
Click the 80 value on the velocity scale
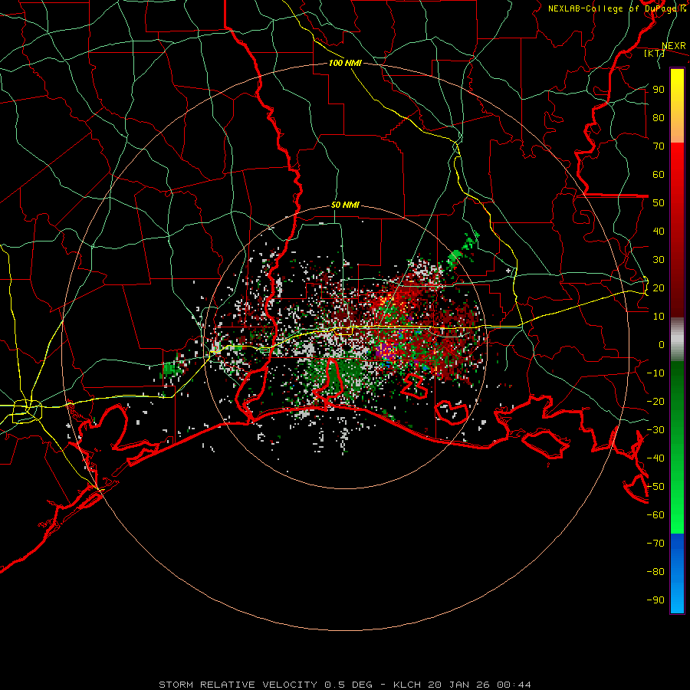[x=659, y=118]
